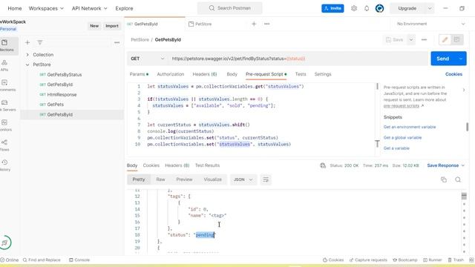Collapse the PetStore collection
This screenshot has height=267, width=475.
[27, 65]
